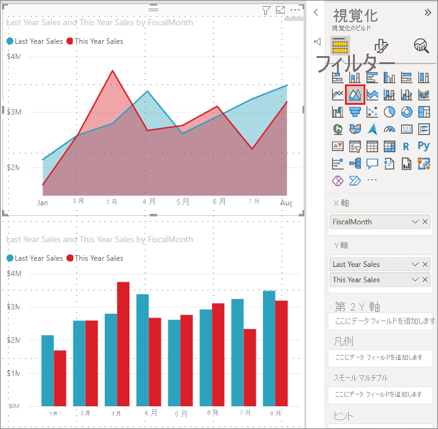This screenshot has width=438, height=429.
Task: Select the R script visual
Action: tap(407, 146)
